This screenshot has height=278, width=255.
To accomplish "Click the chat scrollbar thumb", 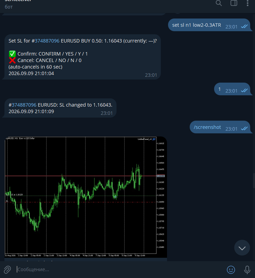I will (x=254, y=181).
